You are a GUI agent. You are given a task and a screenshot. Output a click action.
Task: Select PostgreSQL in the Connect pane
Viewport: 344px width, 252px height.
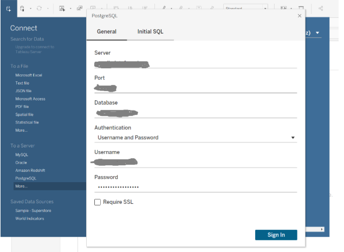point(26,178)
